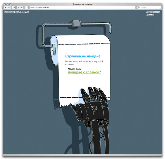This screenshot has width=165, height=159.
Task: Click the browser Forward arrow button
Action: tap(9, 7)
